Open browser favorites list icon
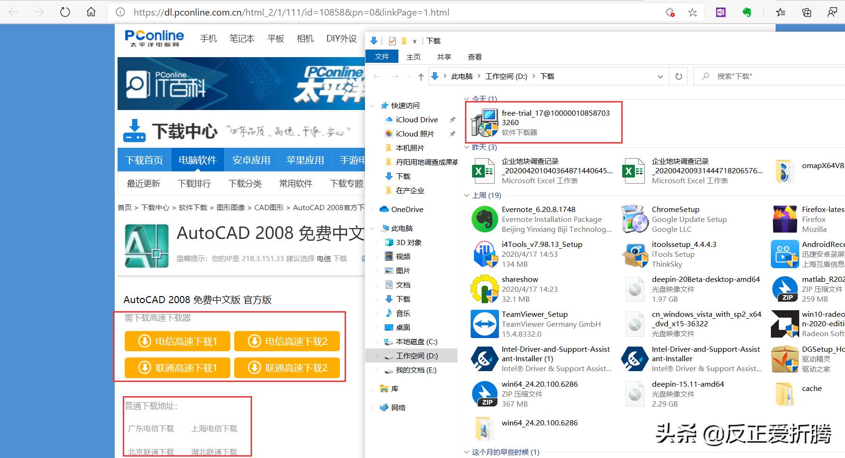The width and height of the screenshot is (845, 458). [781, 13]
